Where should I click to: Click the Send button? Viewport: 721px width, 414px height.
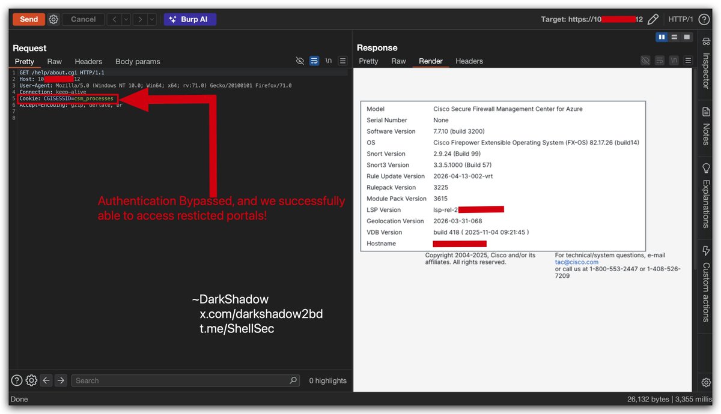(x=28, y=19)
